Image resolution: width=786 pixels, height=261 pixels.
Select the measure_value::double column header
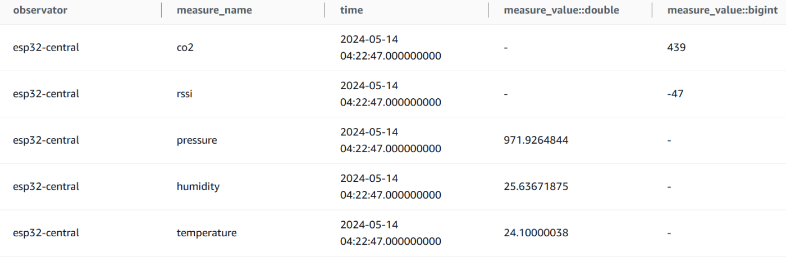point(561,10)
